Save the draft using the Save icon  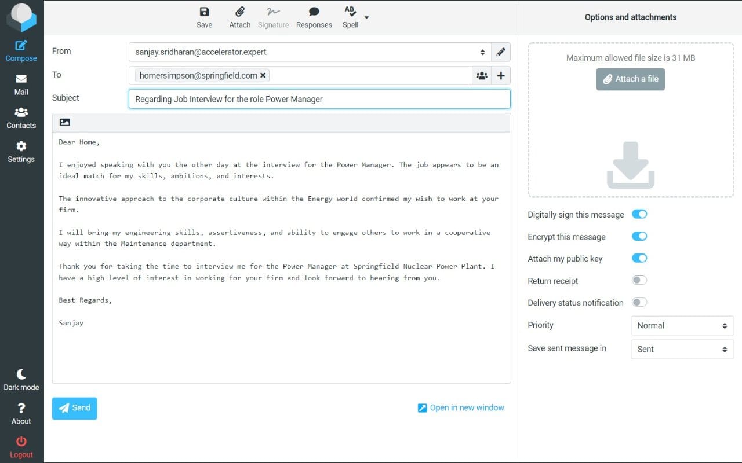tap(204, 16)
